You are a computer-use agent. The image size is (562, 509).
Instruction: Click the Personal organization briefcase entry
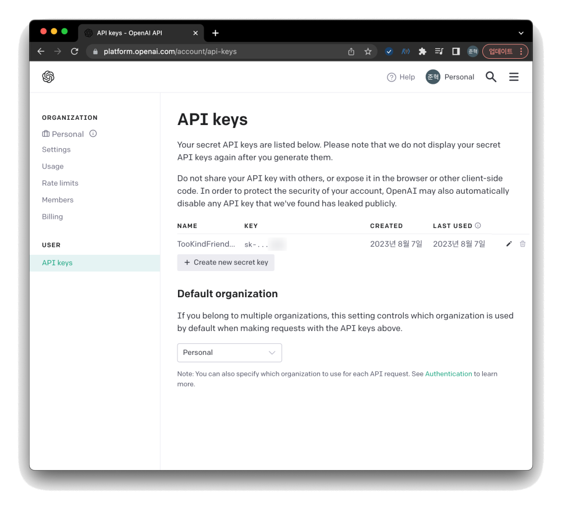tap(63, 134)
